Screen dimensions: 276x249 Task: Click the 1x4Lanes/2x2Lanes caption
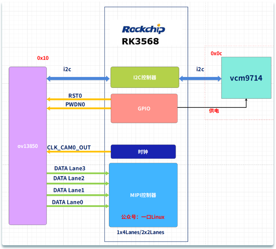[140, 232]
